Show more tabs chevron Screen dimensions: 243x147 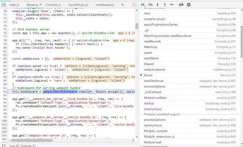(x=122, y=5)
